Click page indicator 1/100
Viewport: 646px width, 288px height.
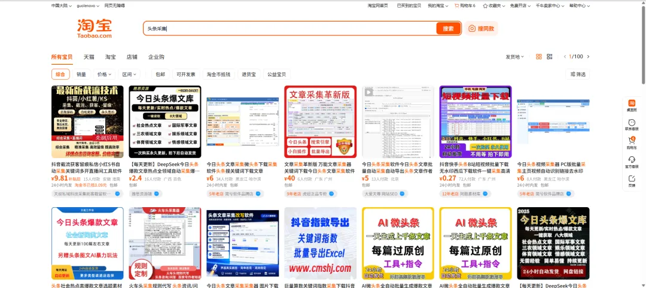pyautogui.click(x=576, y=56)
